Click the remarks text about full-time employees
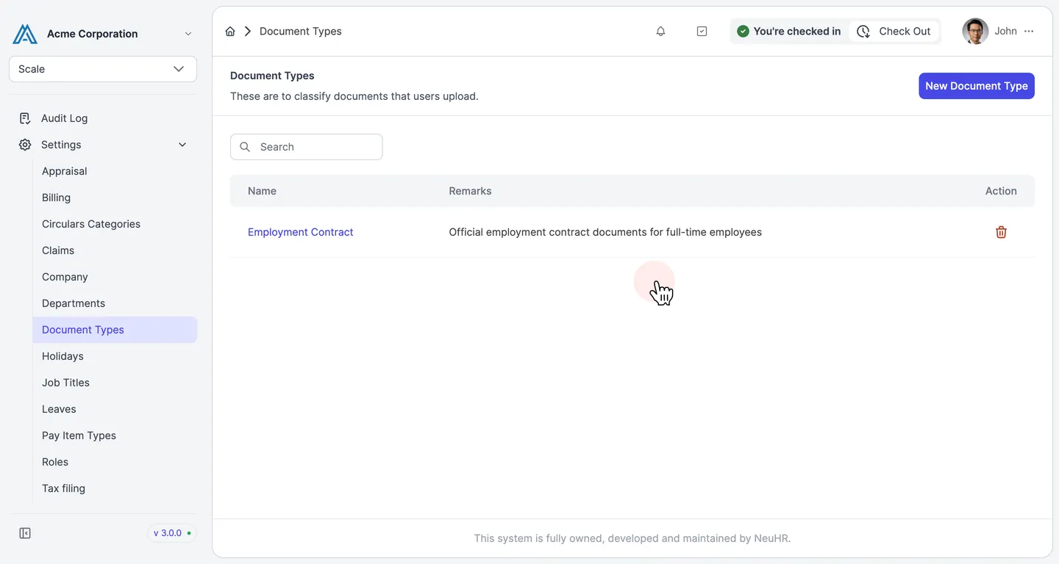The height and width of the screenshot is (564, 1059). 605,232
